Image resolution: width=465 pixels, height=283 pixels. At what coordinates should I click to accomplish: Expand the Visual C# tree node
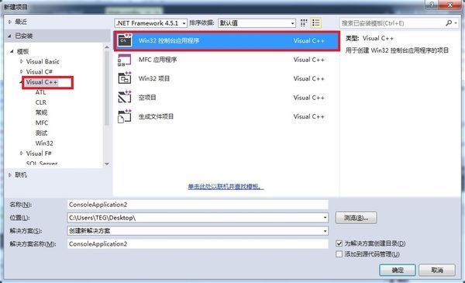point(22,71)
